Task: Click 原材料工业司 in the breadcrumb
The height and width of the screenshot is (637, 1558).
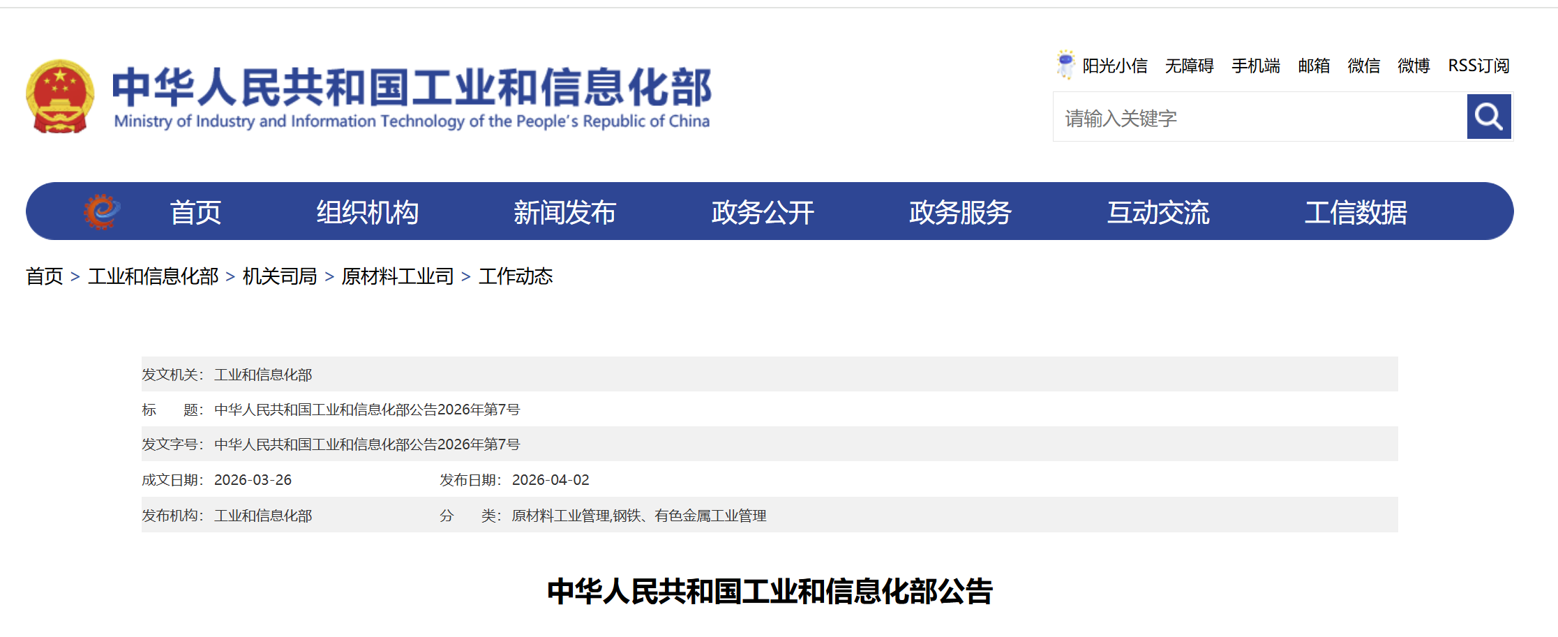Action: (x=397, y=276)
